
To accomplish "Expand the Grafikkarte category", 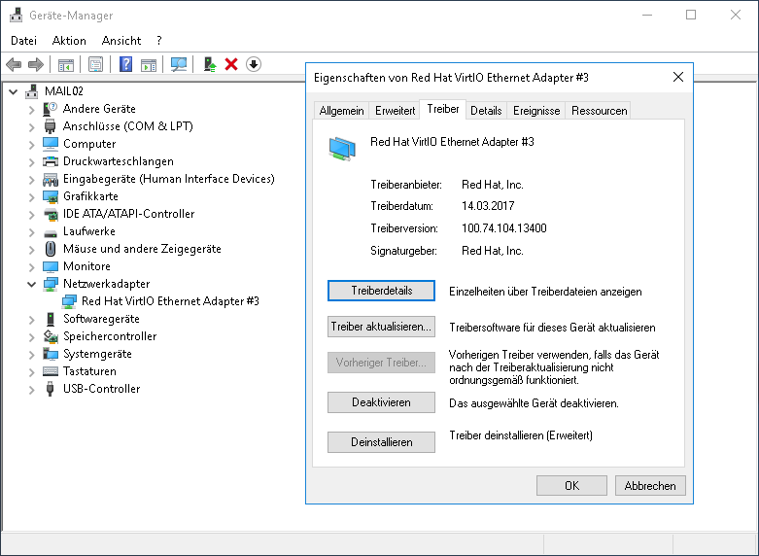I will click(x=33, y=196).
